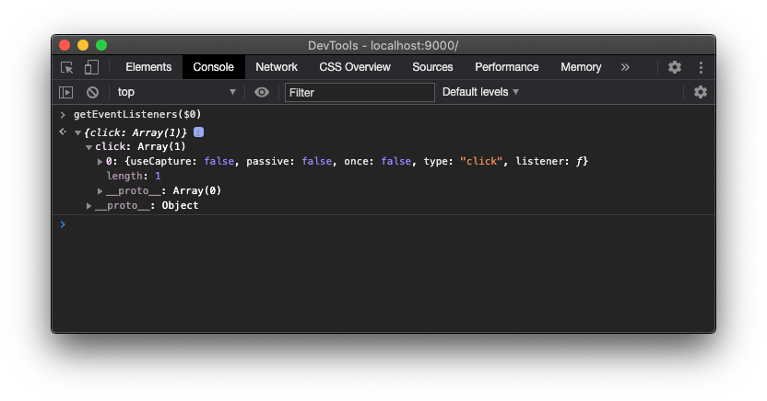Toggle the live expression eye icon
767x401 pixels.
[x=262, y=92]
